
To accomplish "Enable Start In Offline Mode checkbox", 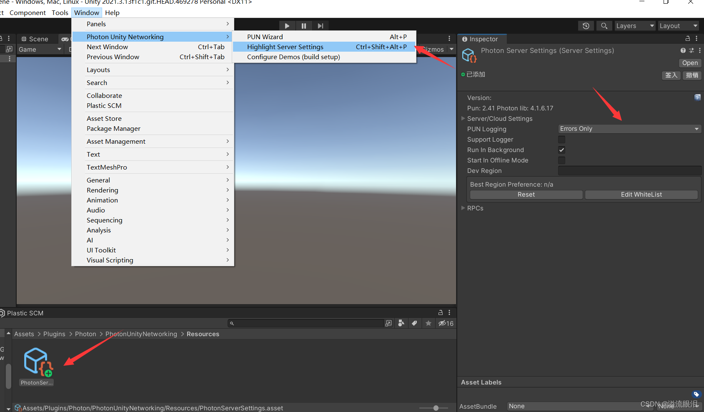I will coord(562,160).
